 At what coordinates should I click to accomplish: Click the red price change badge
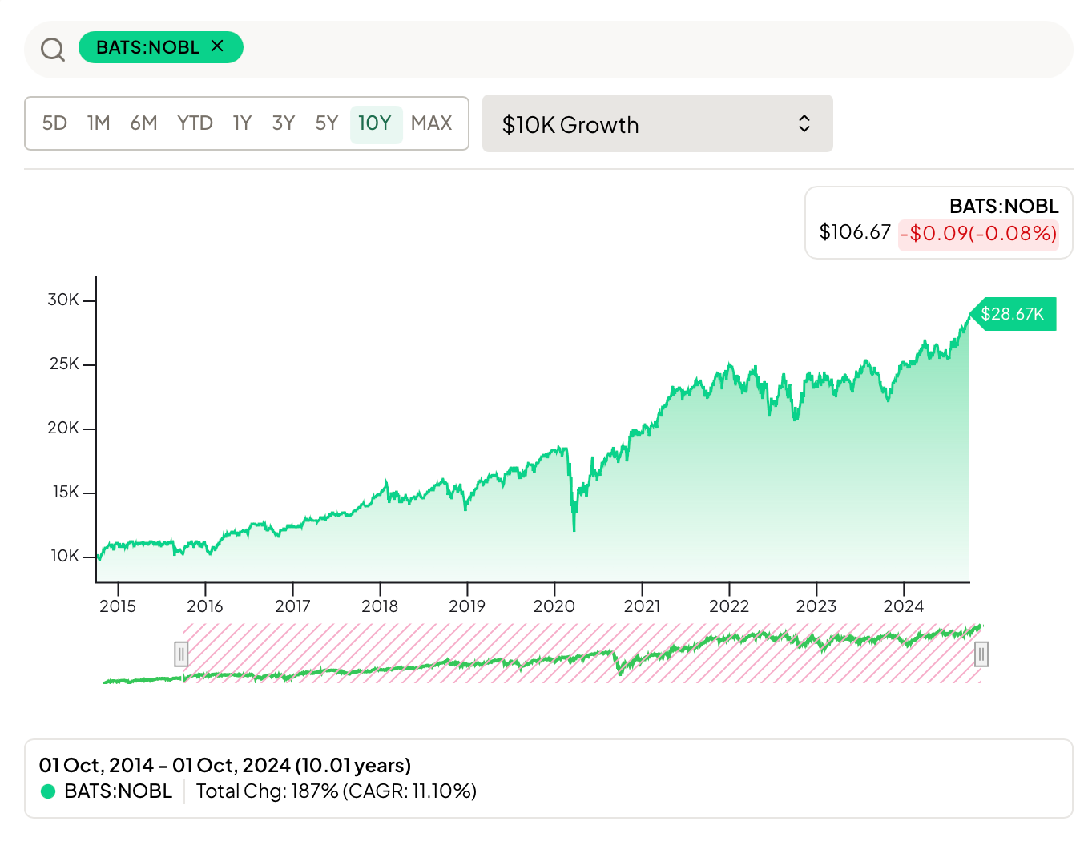978,234
